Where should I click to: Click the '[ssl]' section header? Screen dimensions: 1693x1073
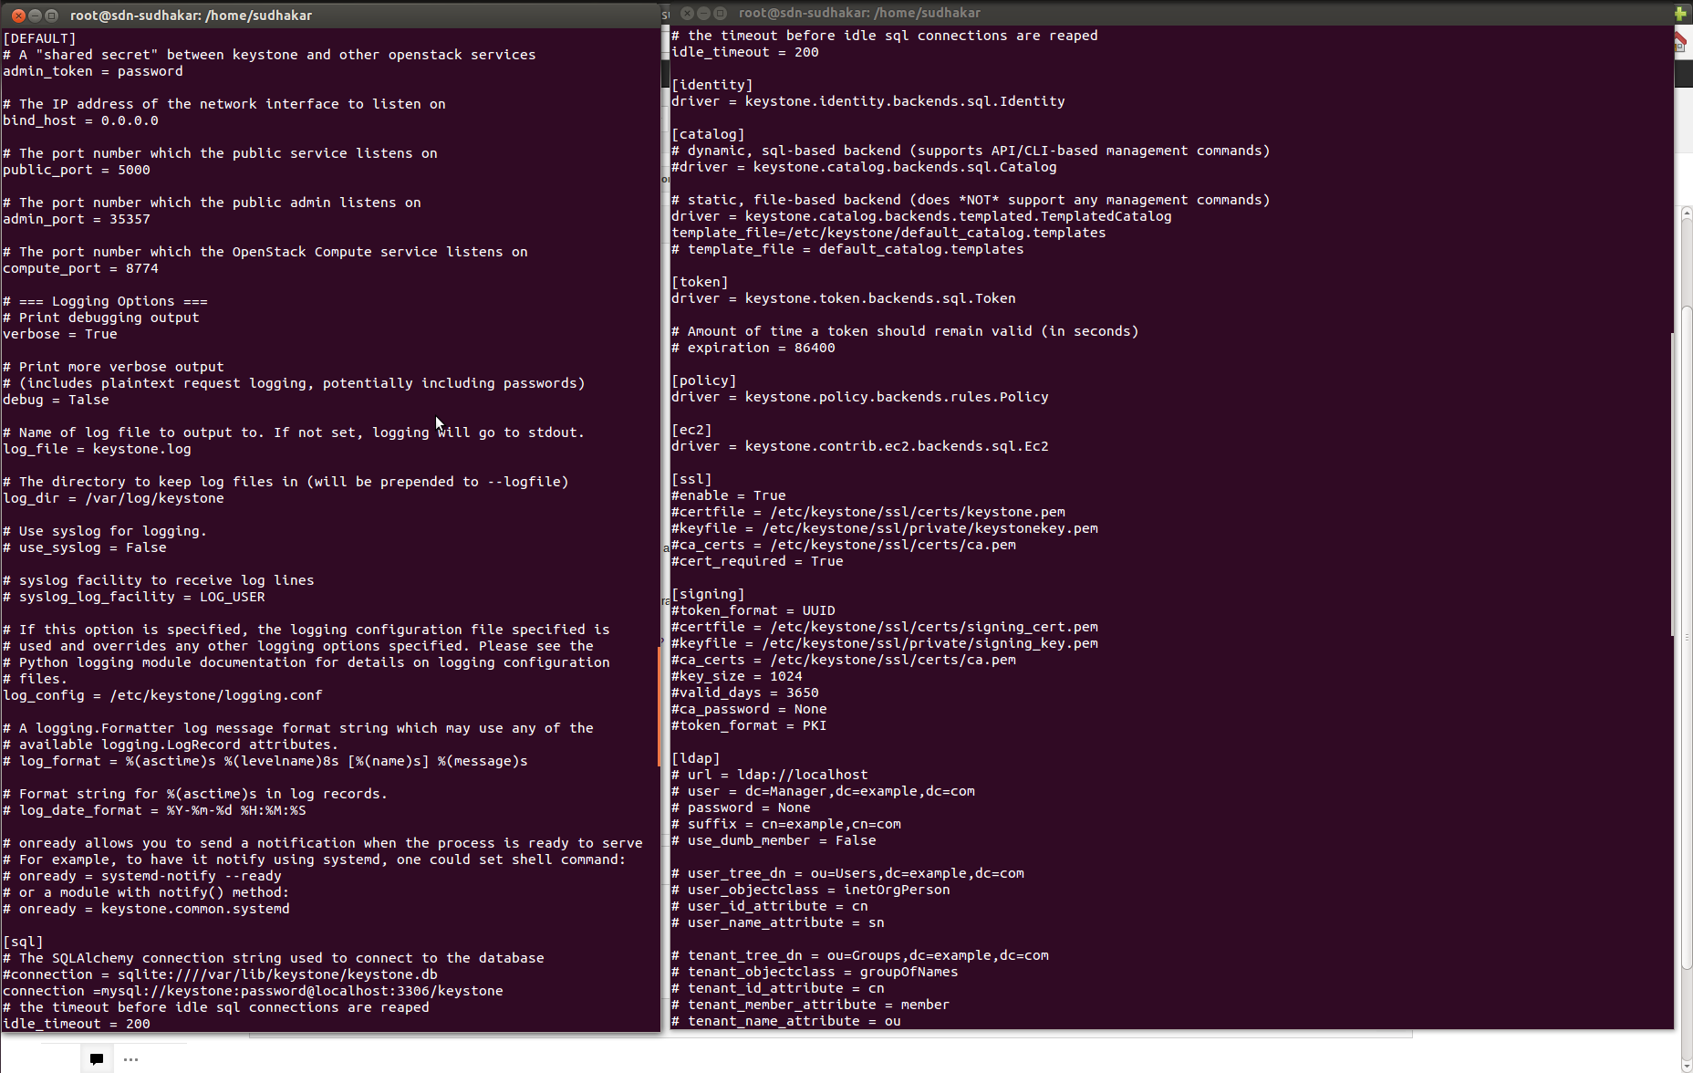[691, 479]
